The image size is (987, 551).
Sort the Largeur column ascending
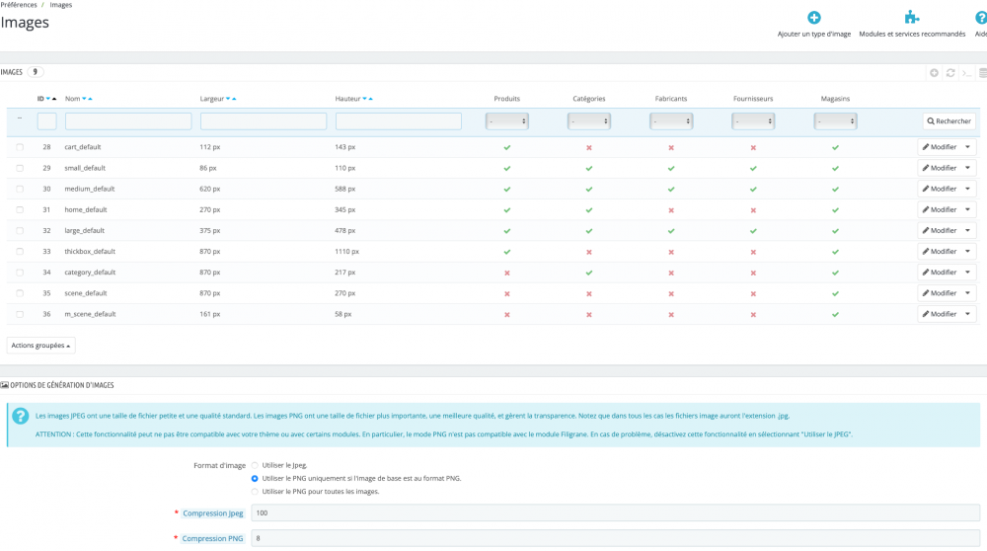234,99
